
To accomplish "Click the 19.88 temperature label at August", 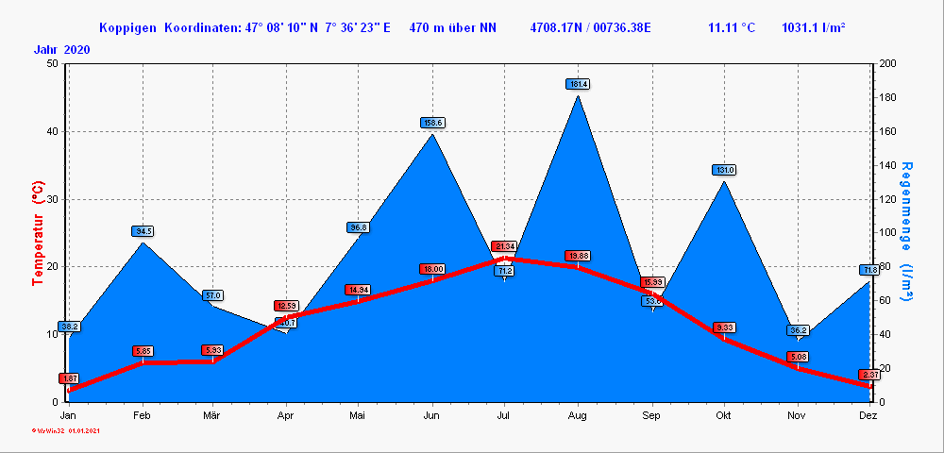I will 578,256.
